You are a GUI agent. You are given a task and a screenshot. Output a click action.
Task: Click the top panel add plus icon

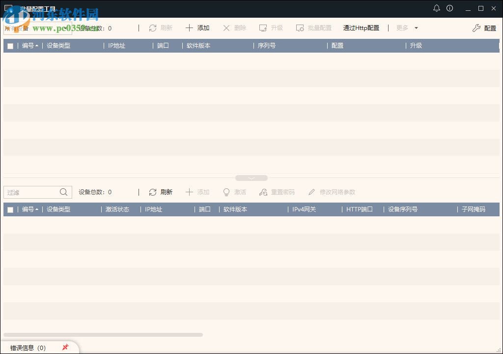coord(189,28)
